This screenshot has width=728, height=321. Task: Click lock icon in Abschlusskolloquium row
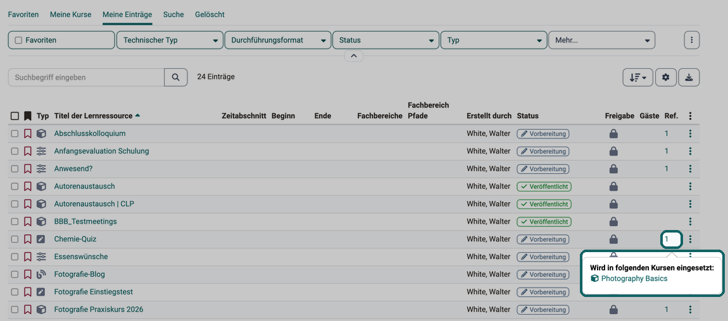613,134
